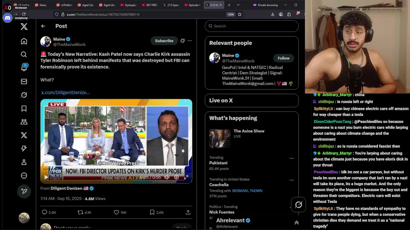Image resolution: width=410 pixels, height=230 pixels.
Task: Switch to Episode 6 browser tab
Action: coord(193,5)
